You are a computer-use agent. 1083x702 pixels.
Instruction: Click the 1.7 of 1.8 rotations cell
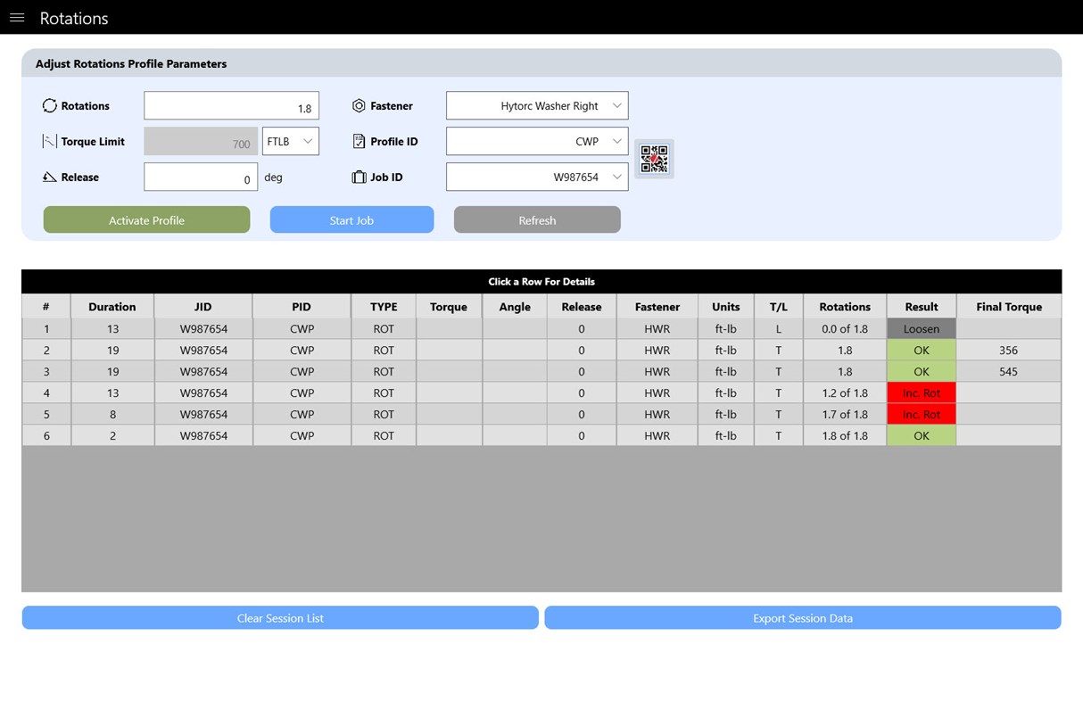coord(845,414)
